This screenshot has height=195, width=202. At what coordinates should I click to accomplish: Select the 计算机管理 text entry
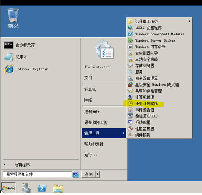click(x=145, y=97)
